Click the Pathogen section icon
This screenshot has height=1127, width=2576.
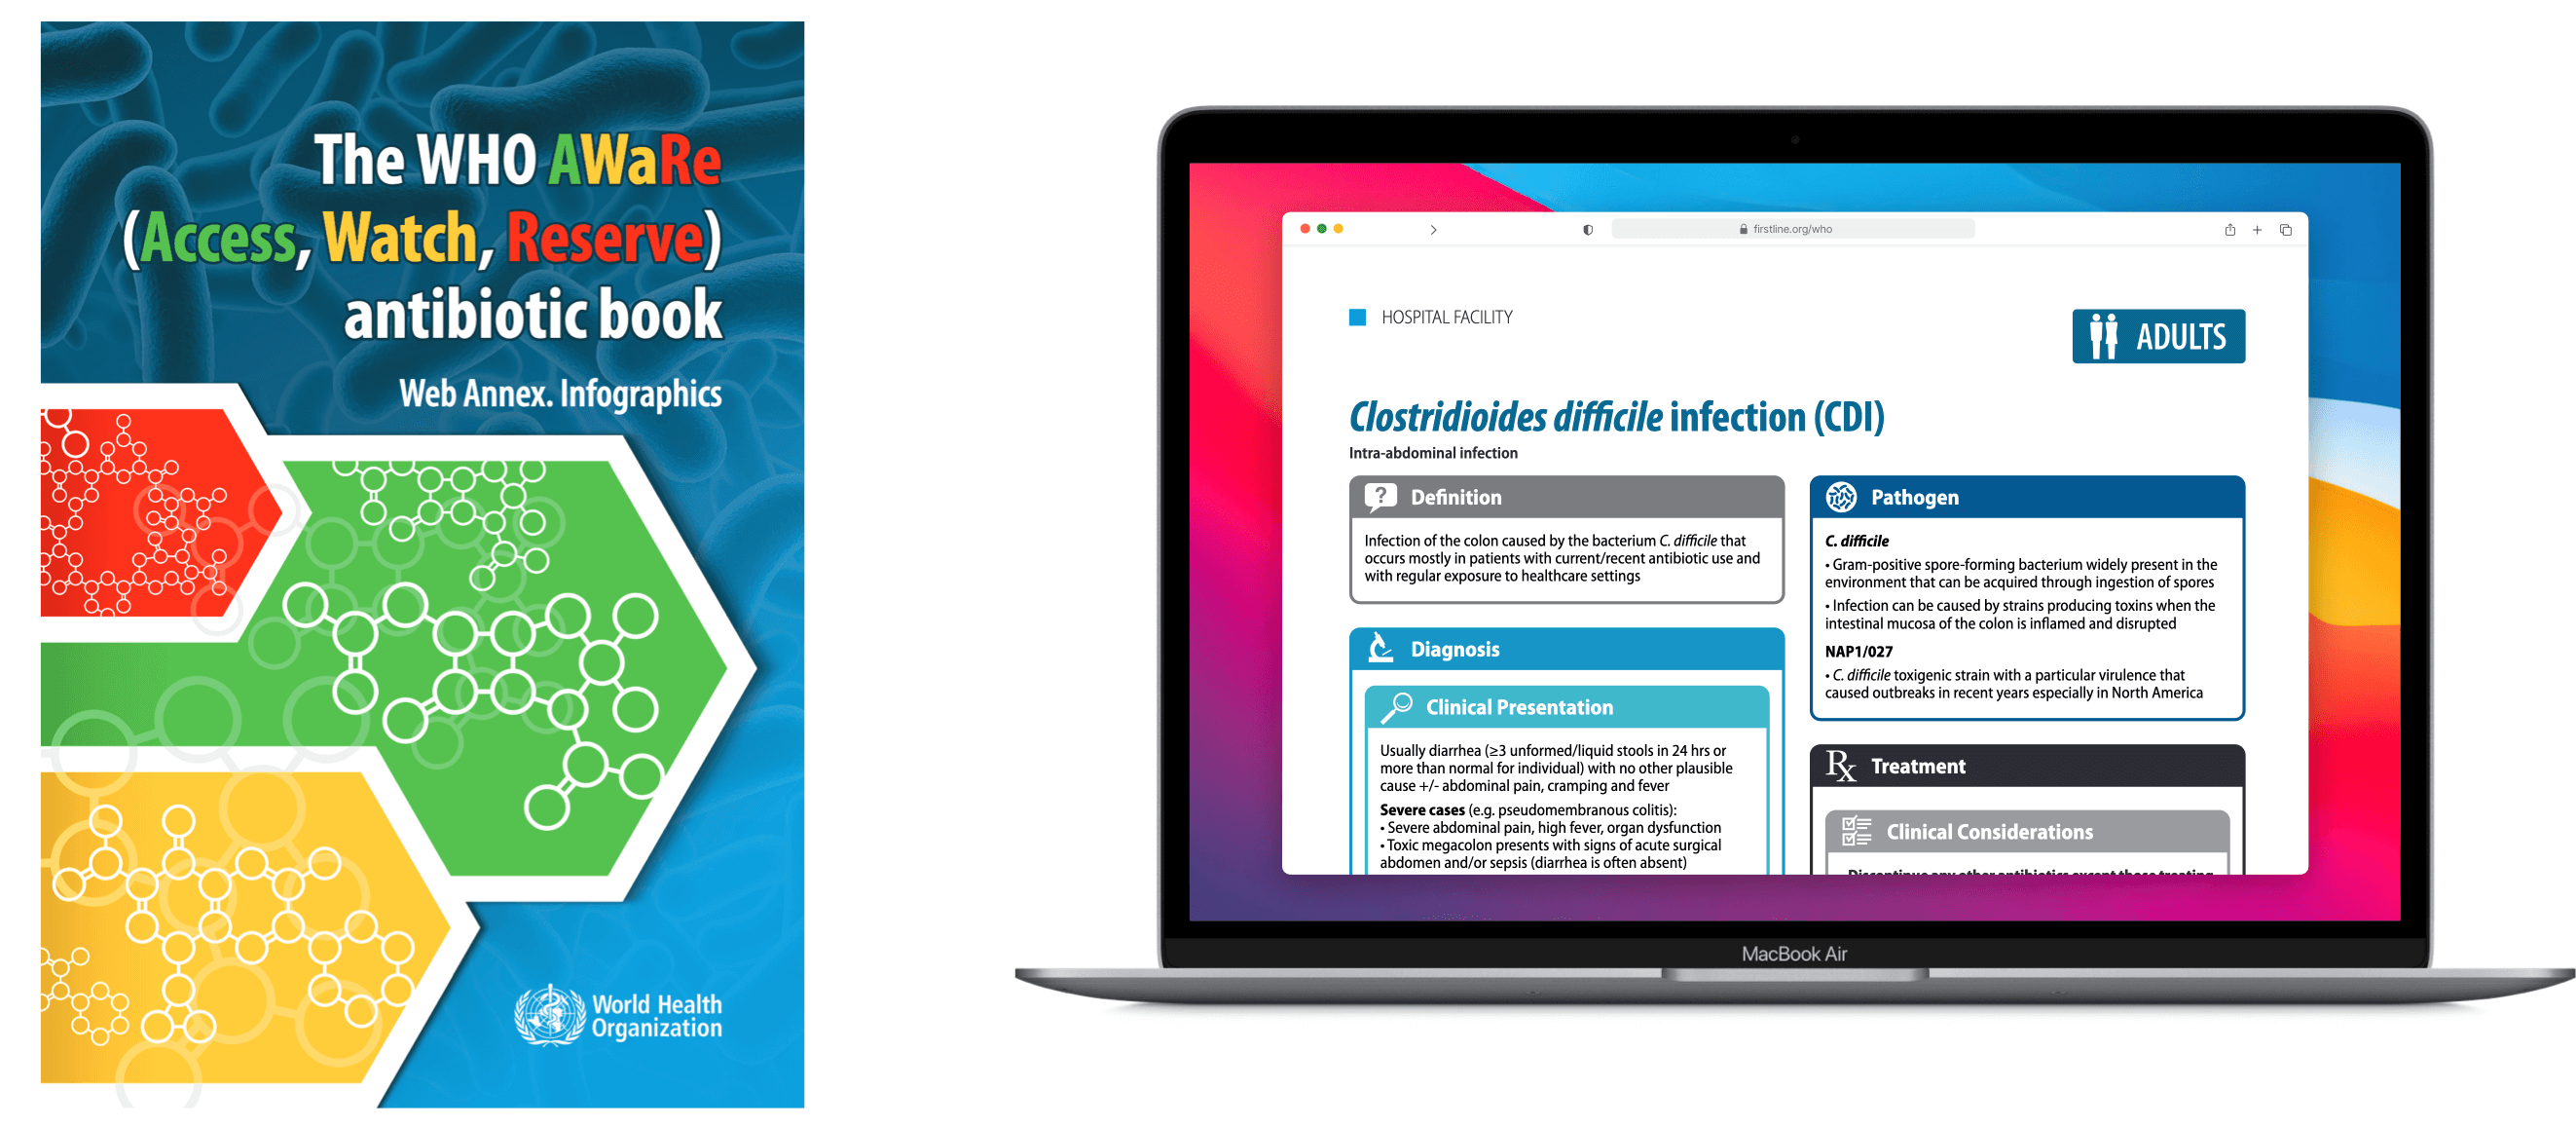(1838, 493)
